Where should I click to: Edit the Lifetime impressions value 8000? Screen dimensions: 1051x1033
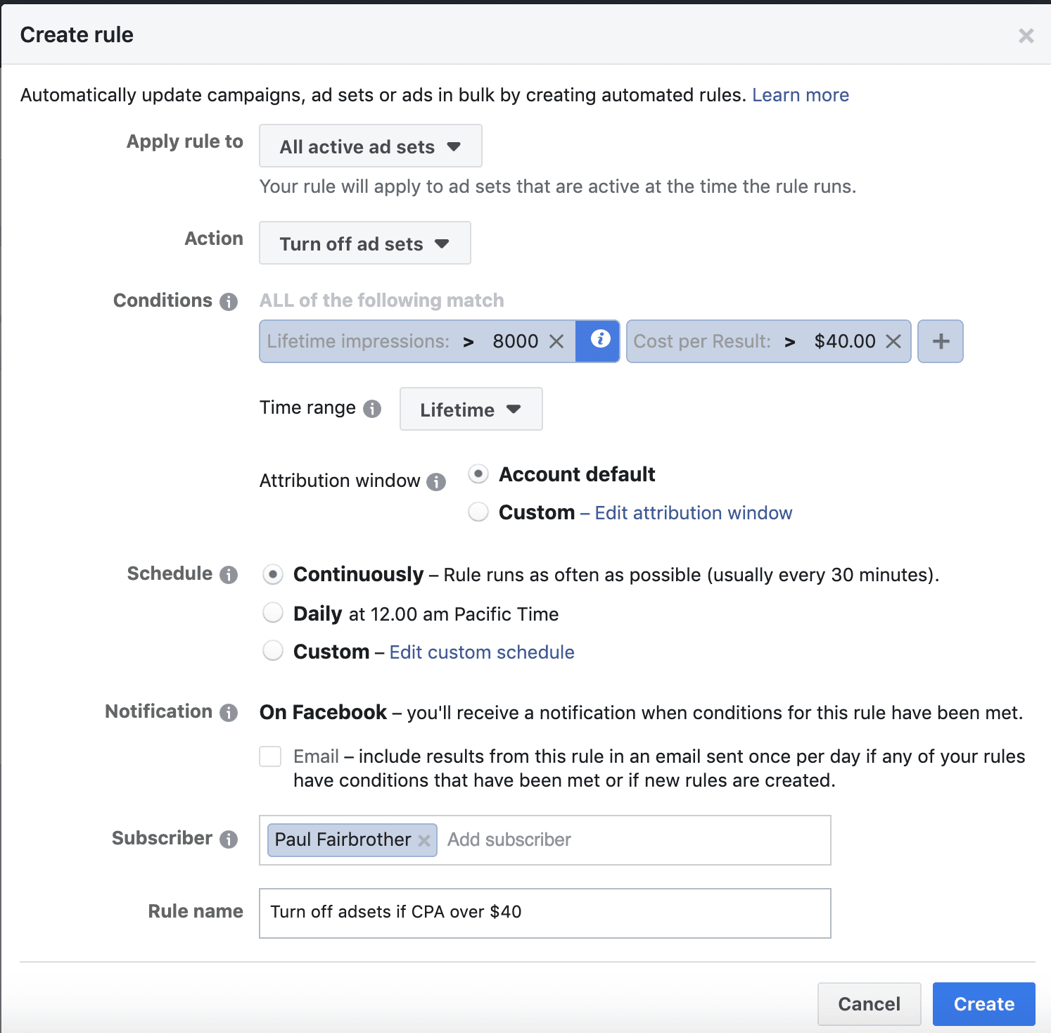(x=515, y=341)
